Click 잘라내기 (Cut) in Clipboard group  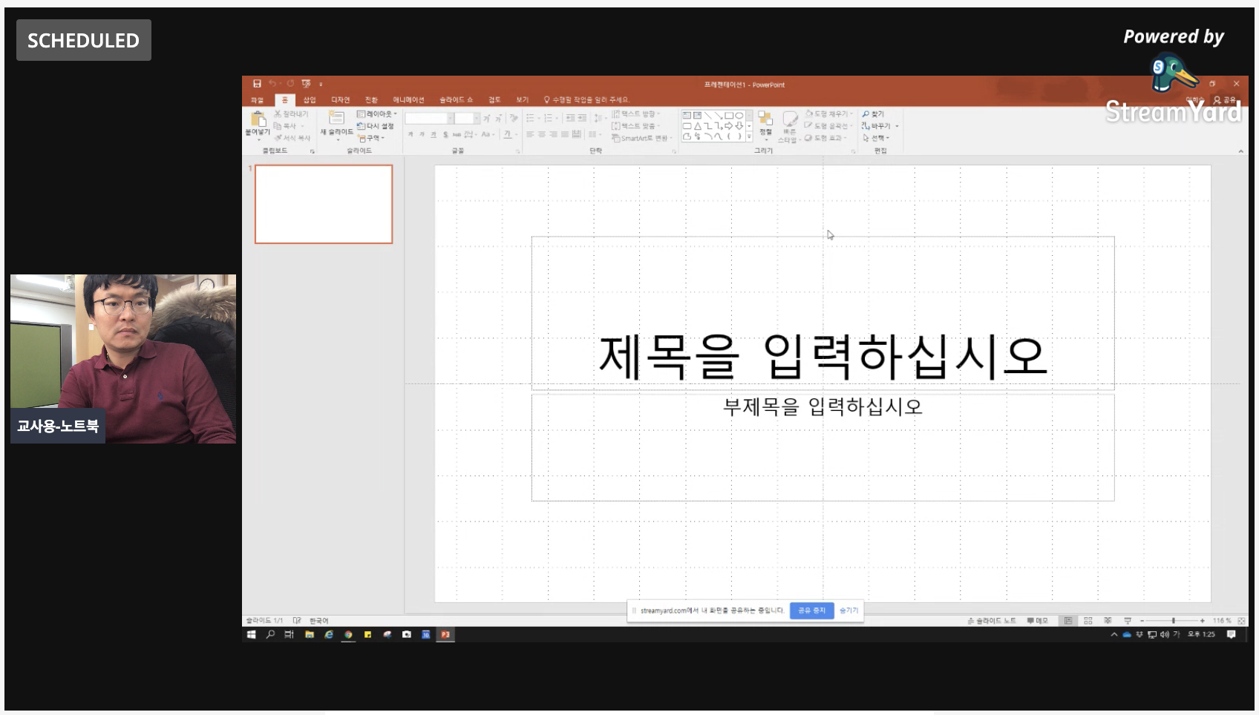point(290,113)
